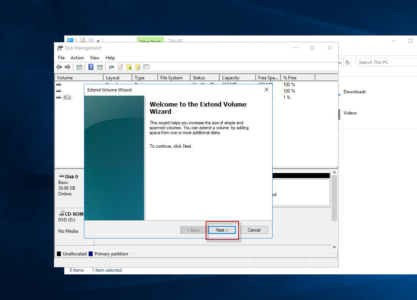Select the (C:) volume row
Screen dimensions: 417x300
pos(67,97)
